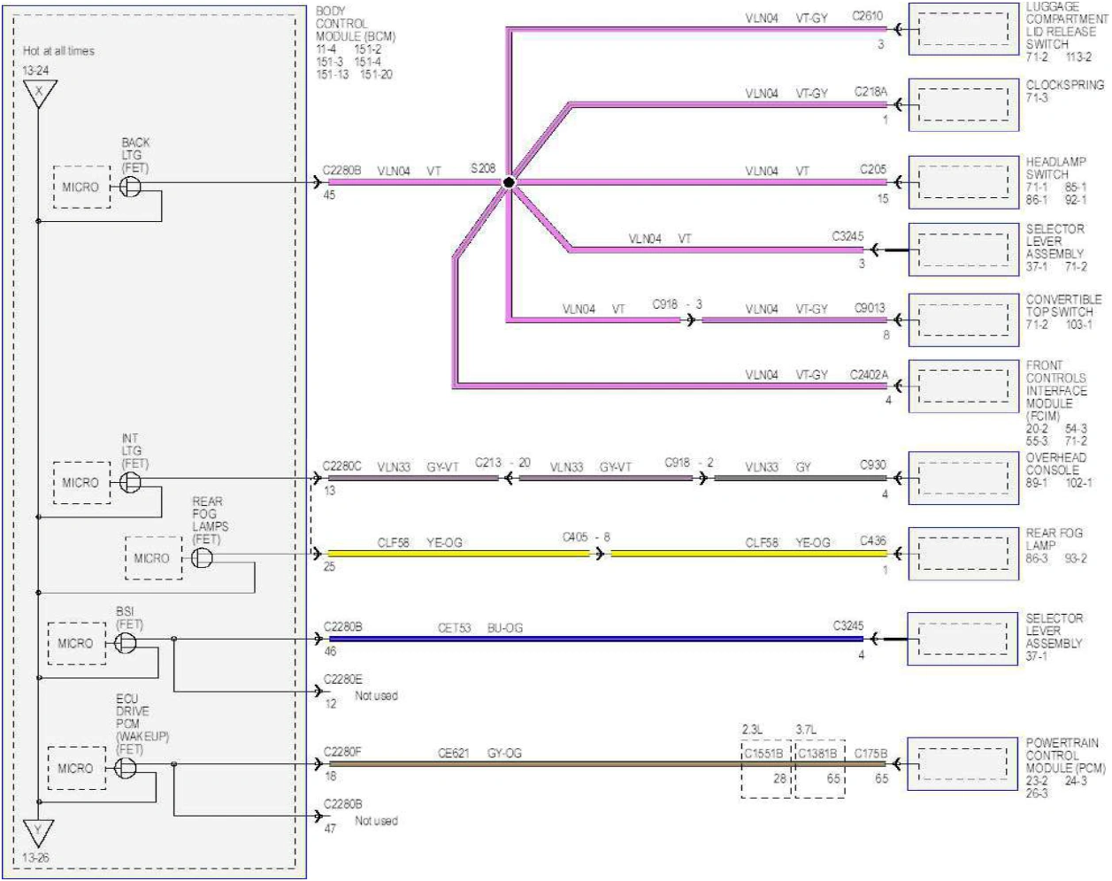Click the 'C918 - 3' inline connector label
Viewport: 1112px width, 881px height.
678,304
